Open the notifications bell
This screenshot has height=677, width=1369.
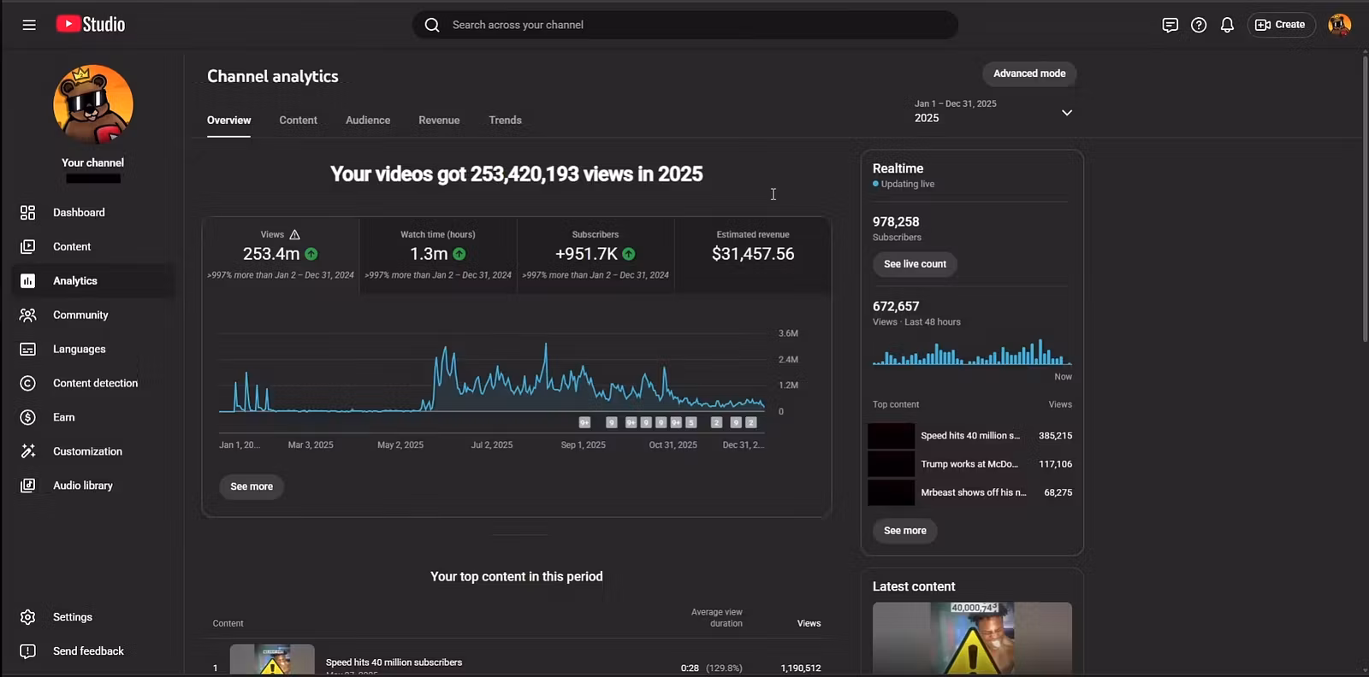coord(1227,25)
